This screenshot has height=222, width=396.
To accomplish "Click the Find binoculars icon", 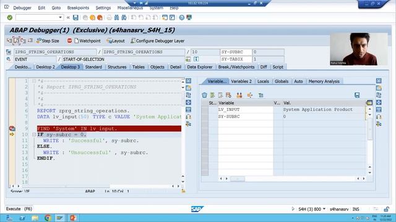I will [x=116, y=18].
